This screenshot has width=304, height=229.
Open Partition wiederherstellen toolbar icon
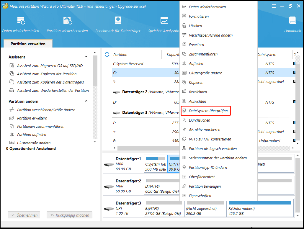click(68, 21)
